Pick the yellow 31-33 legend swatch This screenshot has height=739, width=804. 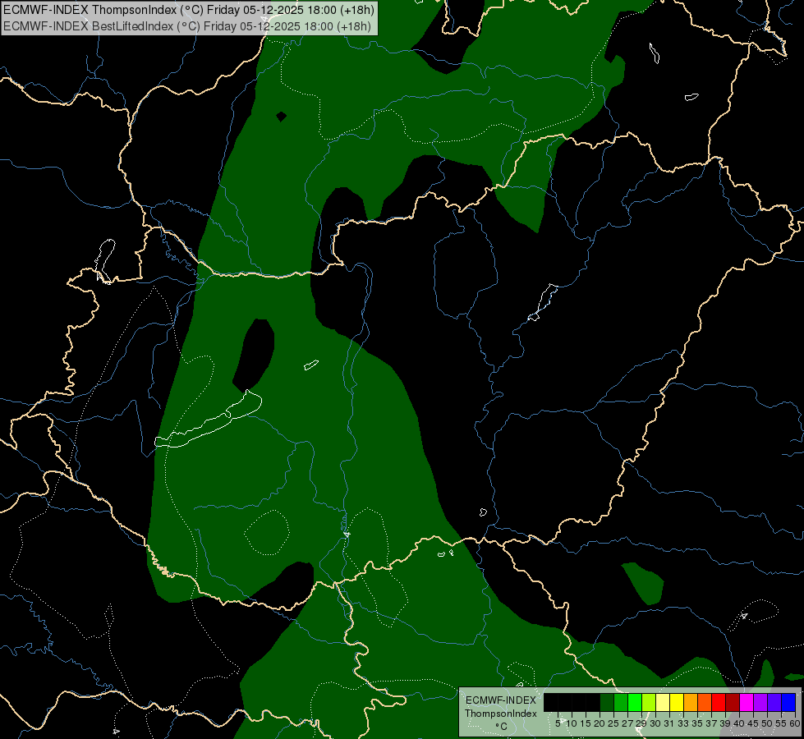[677, 702]
